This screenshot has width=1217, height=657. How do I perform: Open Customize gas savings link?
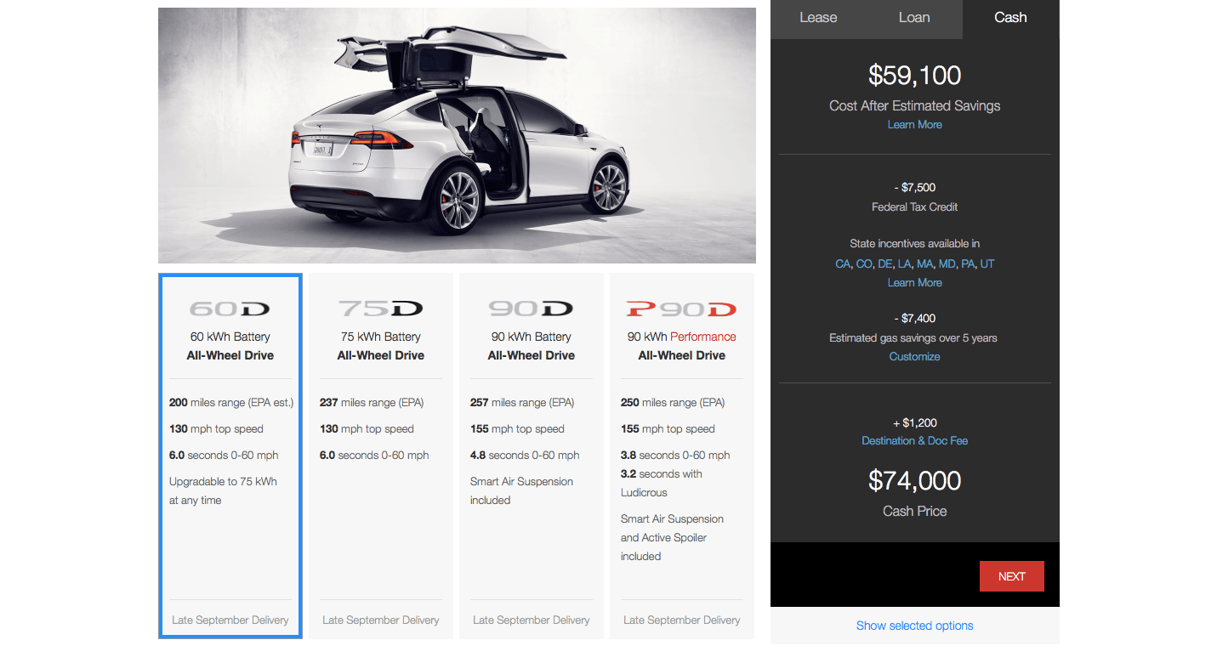click(x=914, y=356)
